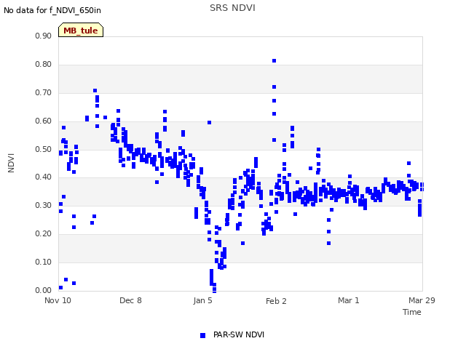
Task: Click the 0.80 y-axis tick label
Action: 44,64
